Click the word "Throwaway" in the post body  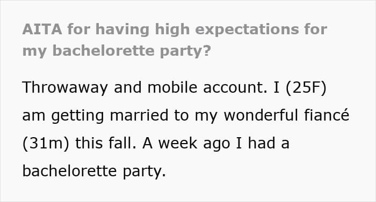click(65, 88)
